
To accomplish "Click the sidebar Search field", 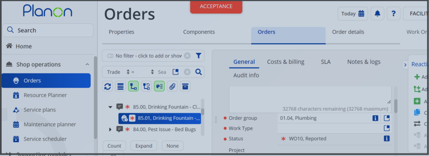I will 48,30.
